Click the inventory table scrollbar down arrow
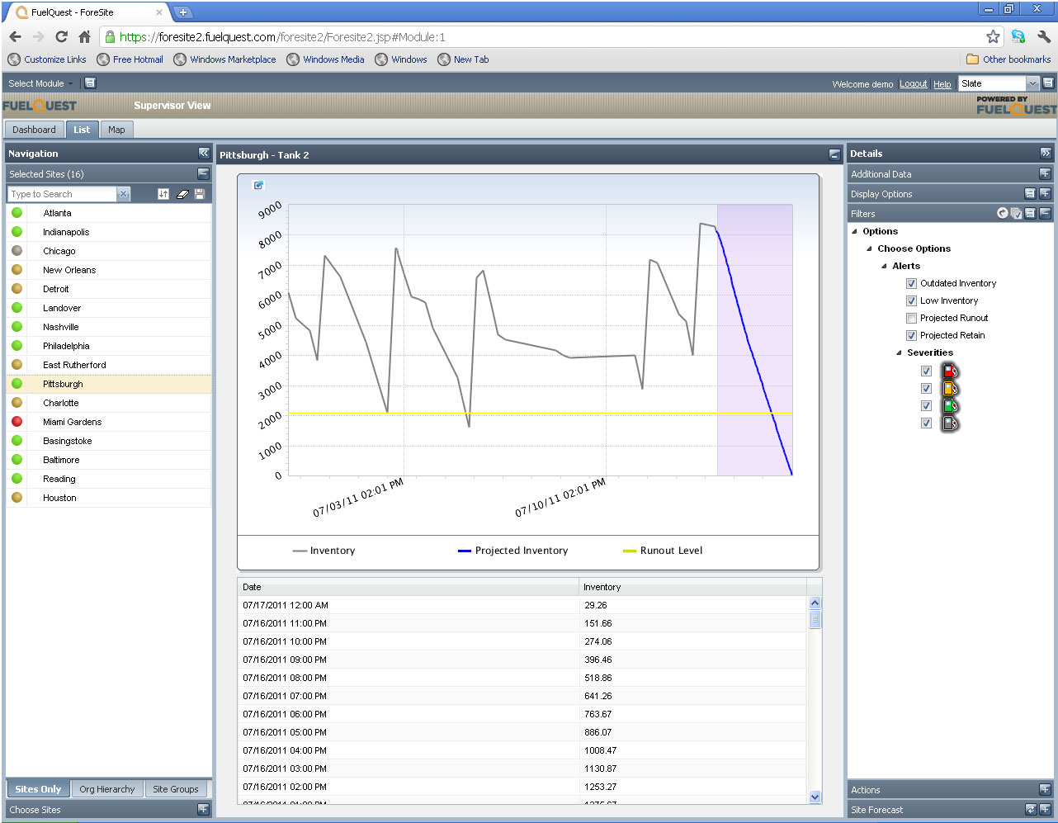This screenshot has height=823, width=1058. 815,797
